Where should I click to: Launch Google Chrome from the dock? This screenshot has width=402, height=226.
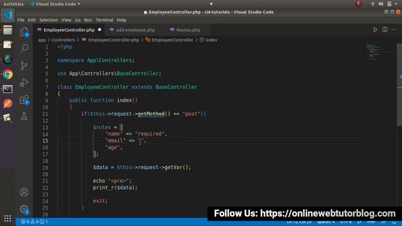tap(8, 74)
